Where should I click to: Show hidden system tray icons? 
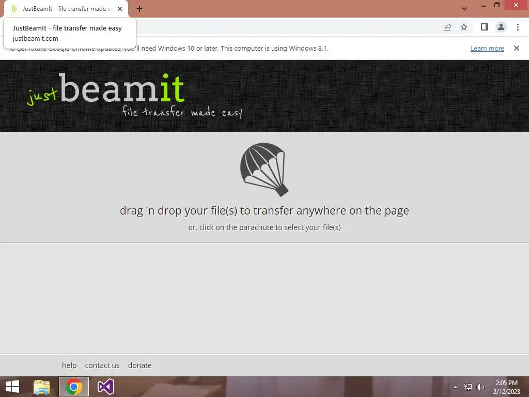pos(455,387)
